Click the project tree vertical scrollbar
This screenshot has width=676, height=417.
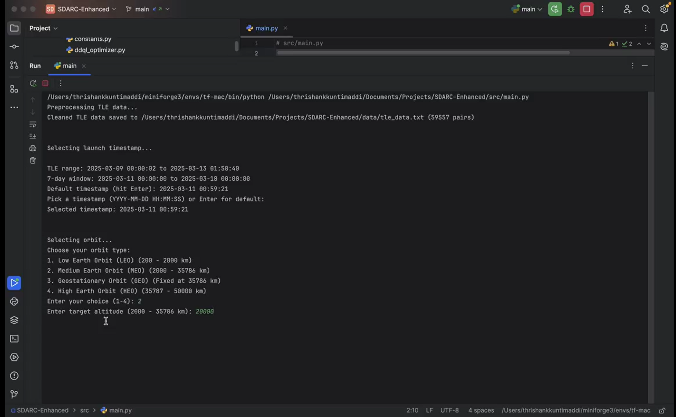coord(236,46)
